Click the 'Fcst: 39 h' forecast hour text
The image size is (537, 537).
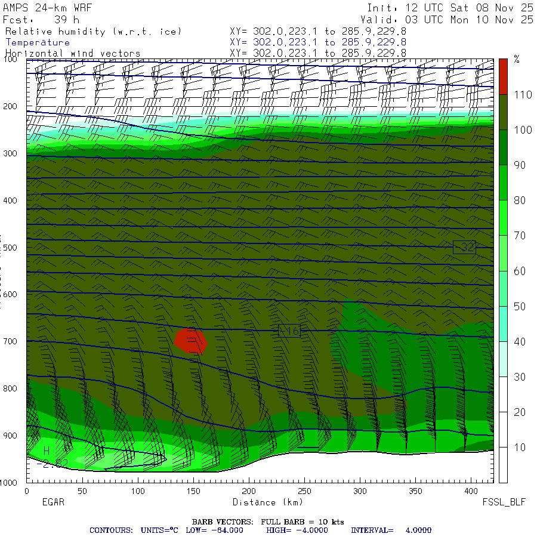(x=41, y=20)
